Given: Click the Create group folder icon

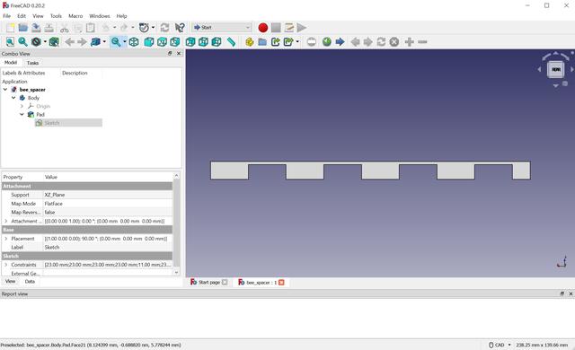Looking at the screenshot, I should click(262, 42).
